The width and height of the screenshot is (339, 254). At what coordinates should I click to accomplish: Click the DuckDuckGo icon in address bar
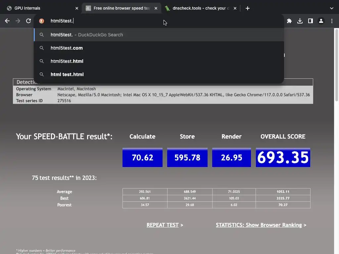click(x=41, y=21)
